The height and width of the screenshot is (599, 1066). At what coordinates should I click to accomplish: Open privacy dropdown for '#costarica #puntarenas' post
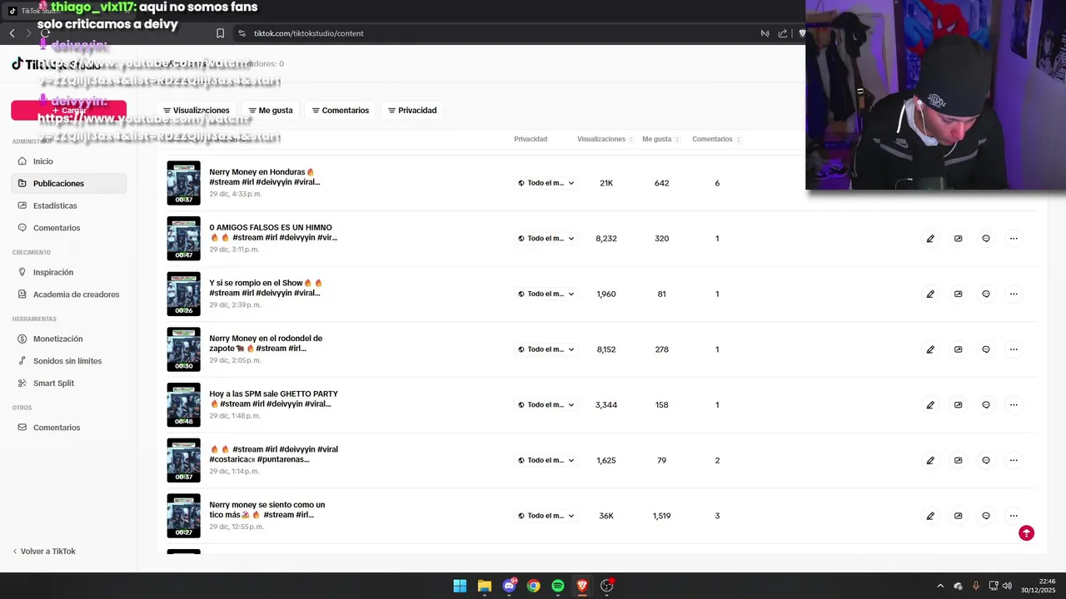pos(546,460)
